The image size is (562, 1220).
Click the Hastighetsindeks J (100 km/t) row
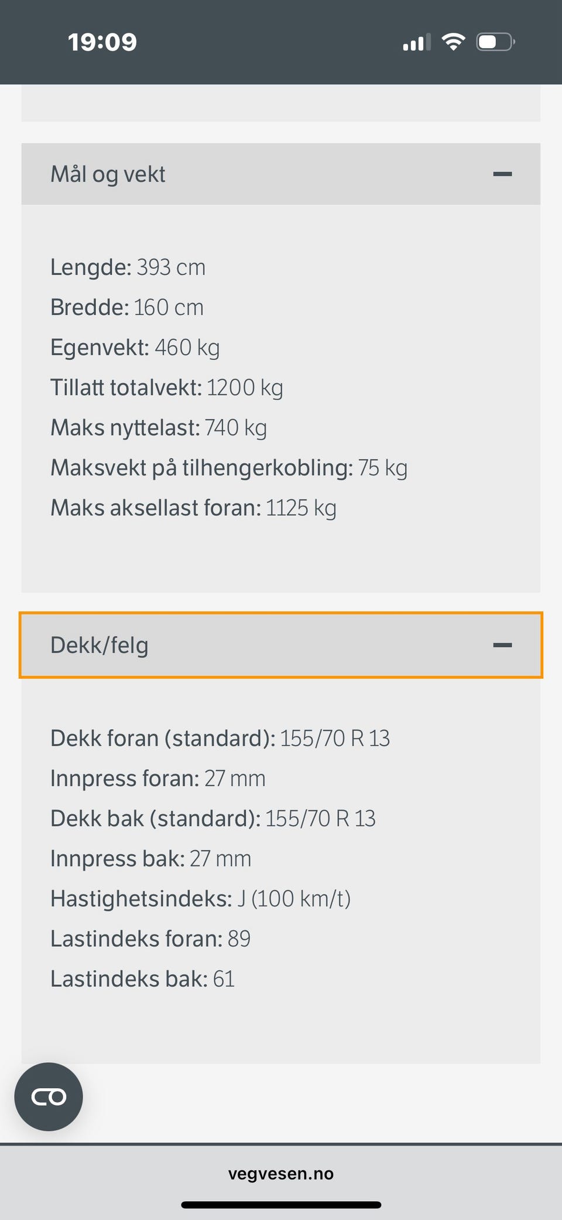(x=200, y=899)
